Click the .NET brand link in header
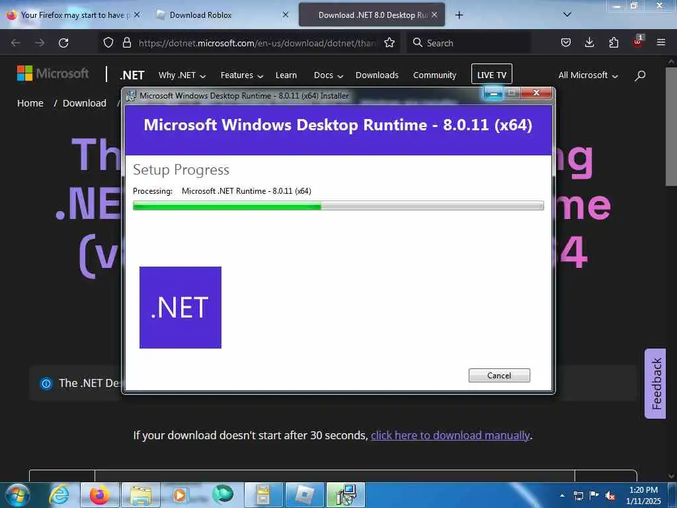The image size is (677, 508). click(x=132, y=75)
